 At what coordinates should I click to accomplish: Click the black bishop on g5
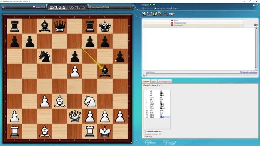pos(105,71)
